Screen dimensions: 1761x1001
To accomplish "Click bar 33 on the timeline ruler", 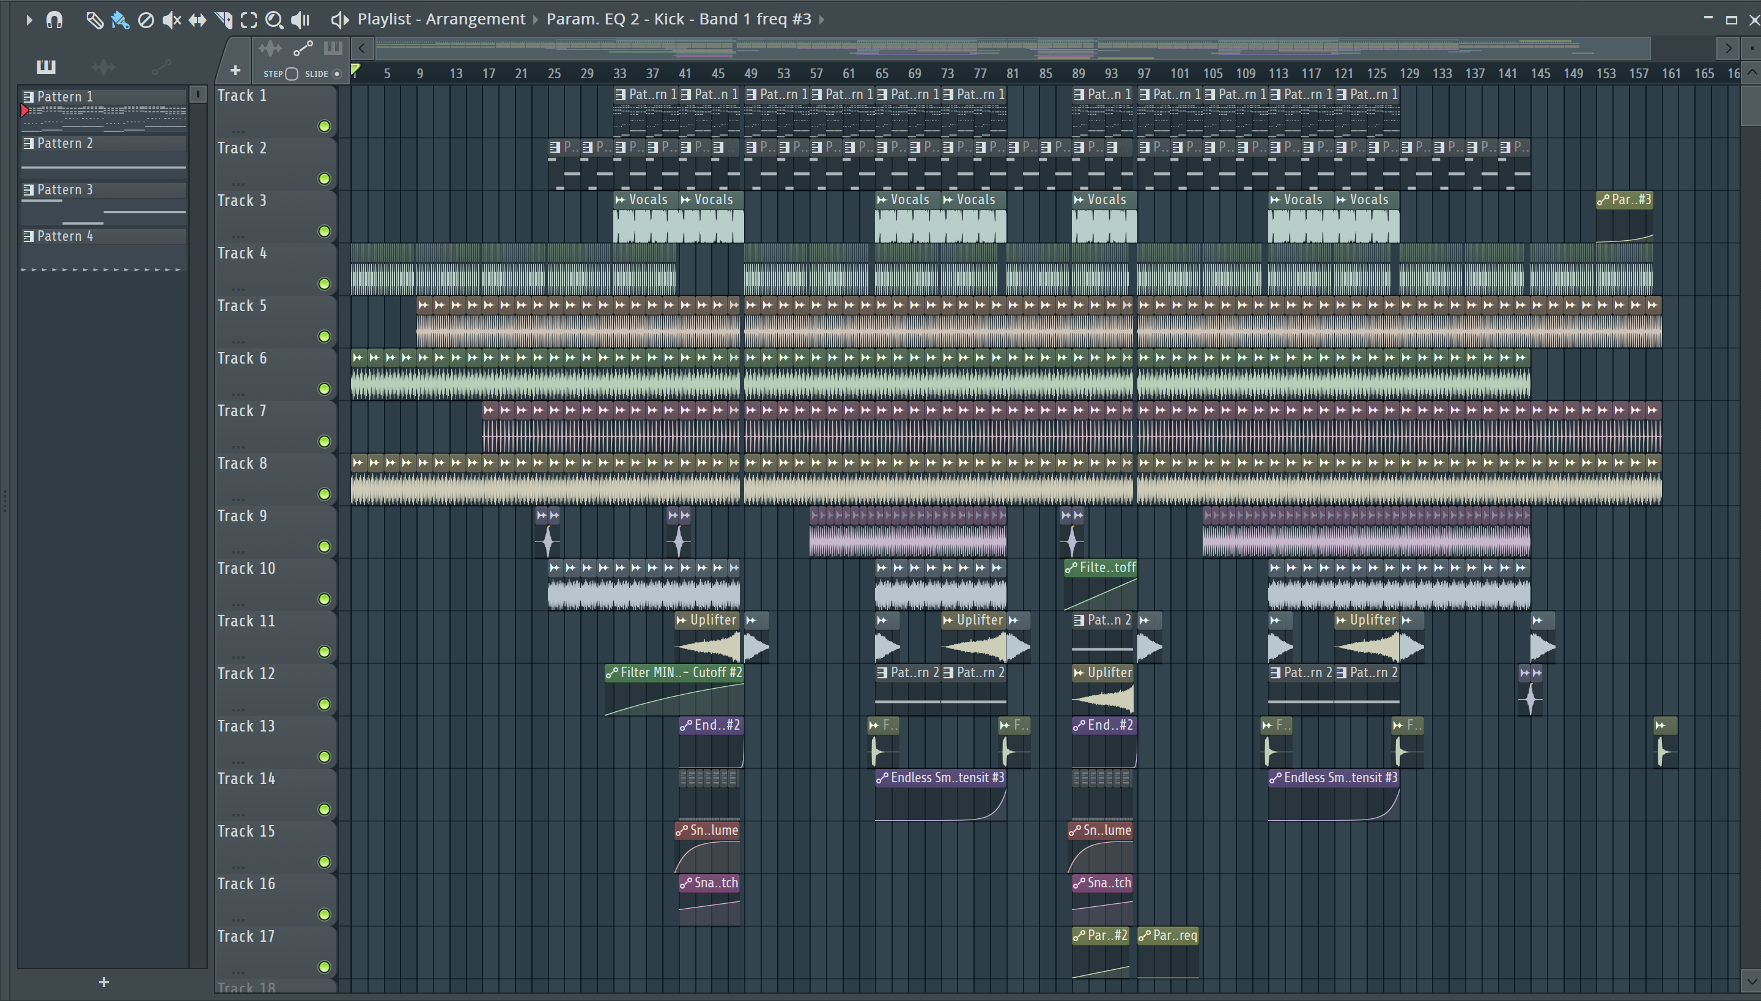I will [x=620, y=73].
